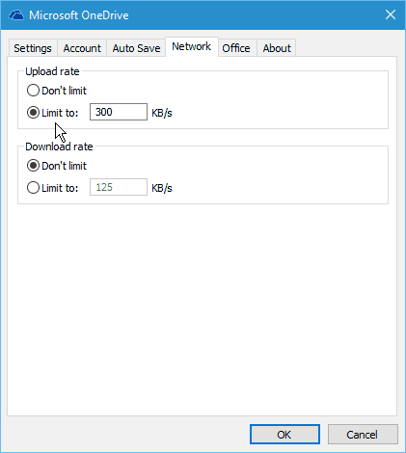Show the About tab
Image resolution: width=406 pixels, height=453 pixels.
[277, 48]
